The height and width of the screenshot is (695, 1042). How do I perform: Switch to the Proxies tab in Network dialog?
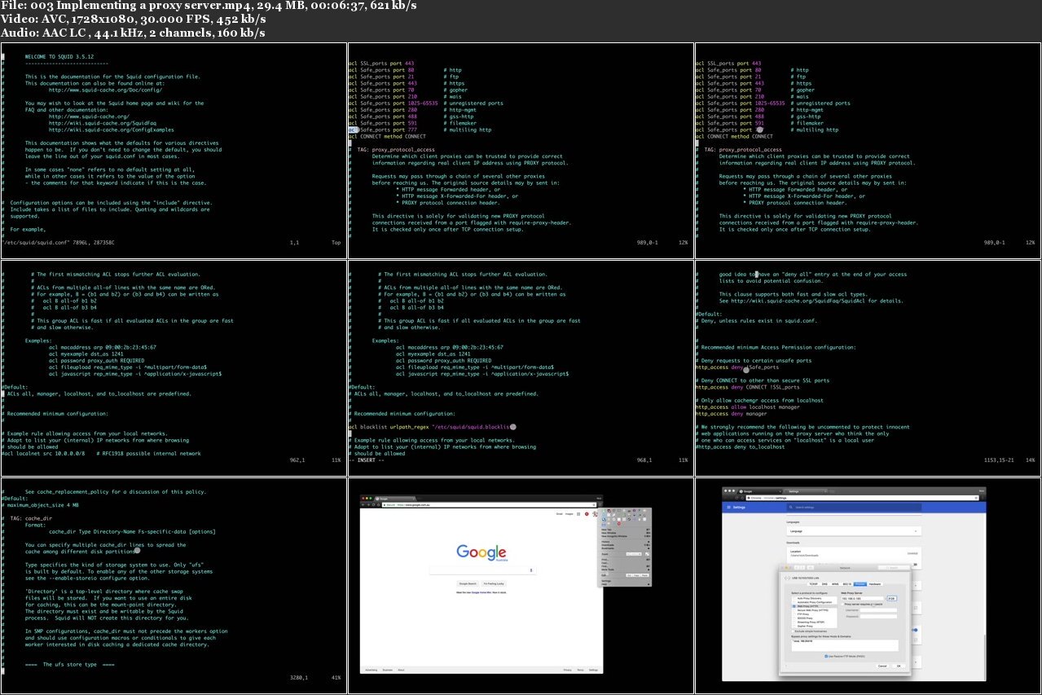pyautogui.click(x=860, y=583)
